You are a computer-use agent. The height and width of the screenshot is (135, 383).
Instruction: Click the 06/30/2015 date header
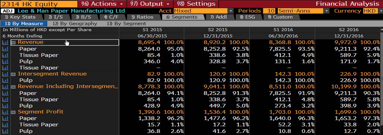click(152, 36)
